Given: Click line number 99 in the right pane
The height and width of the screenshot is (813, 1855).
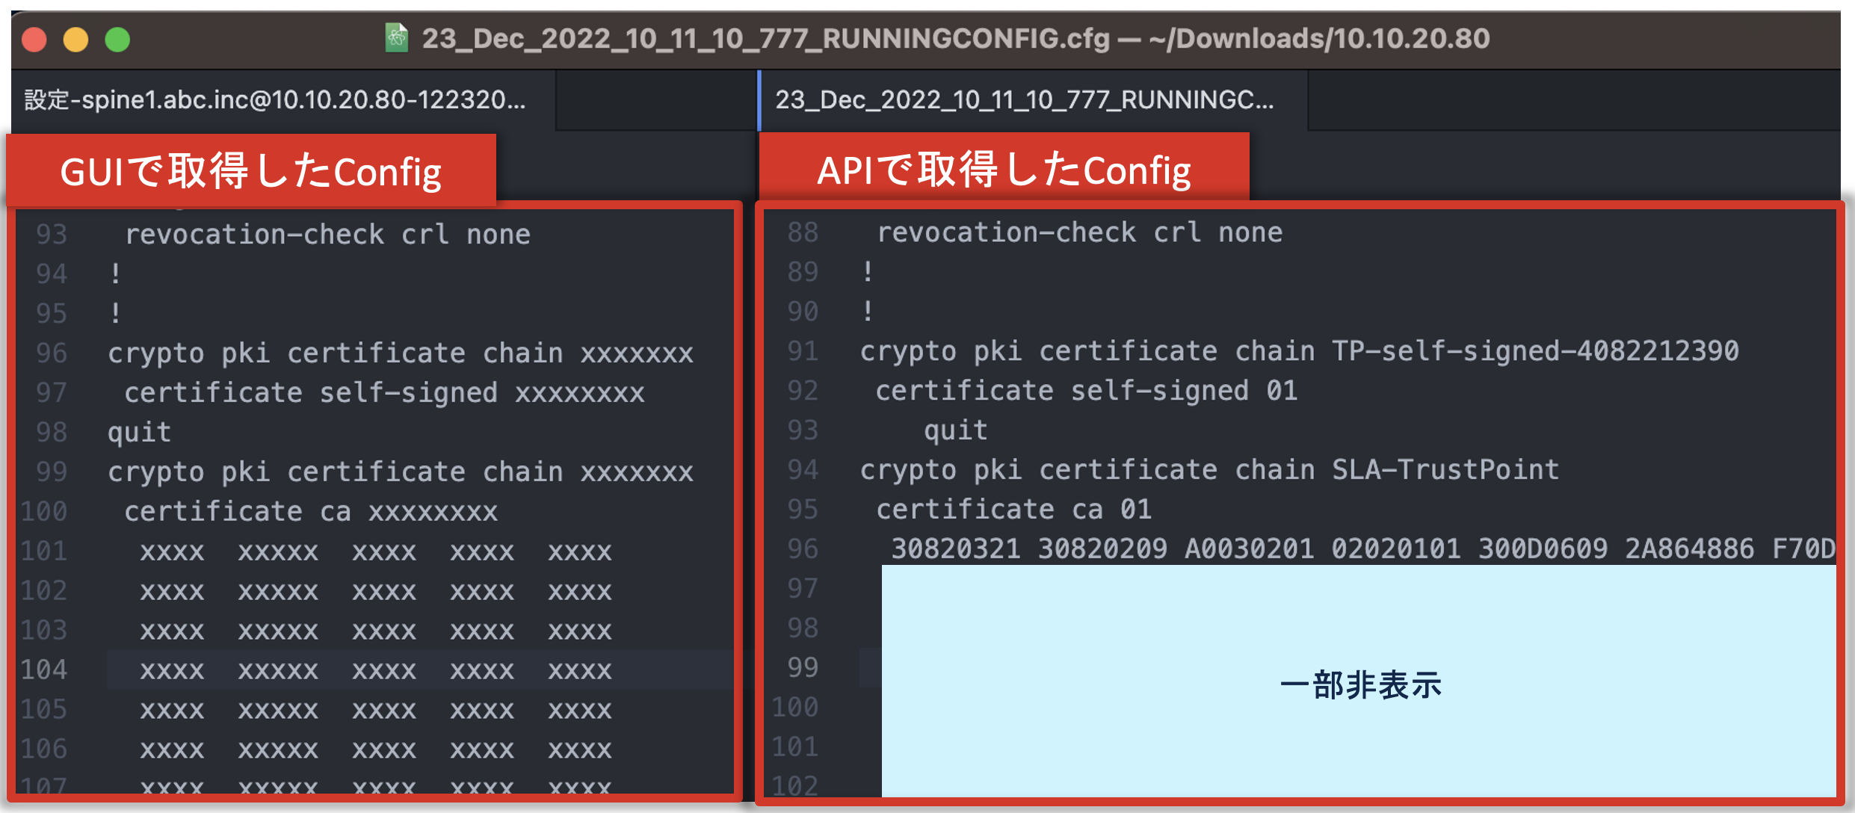Looking at the screenshot, I should (802, 667).
